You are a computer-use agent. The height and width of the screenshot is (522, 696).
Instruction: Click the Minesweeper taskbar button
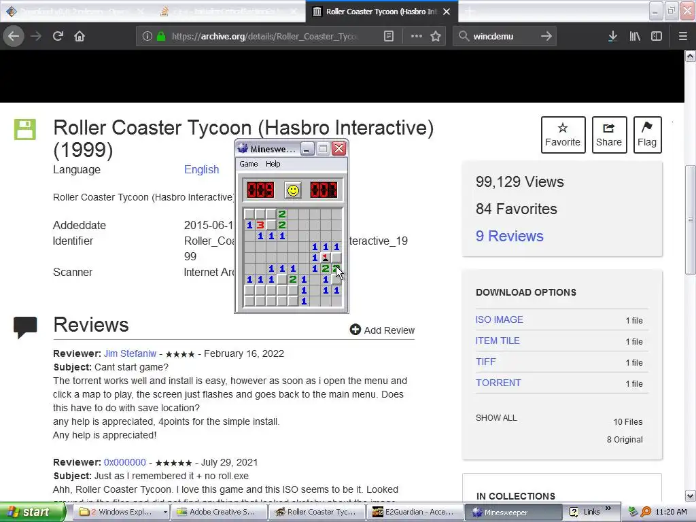[x=512, y=512]
